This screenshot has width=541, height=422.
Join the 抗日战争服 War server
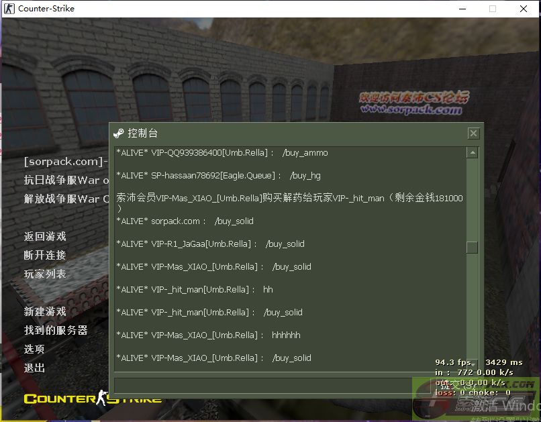click(65, 180)
